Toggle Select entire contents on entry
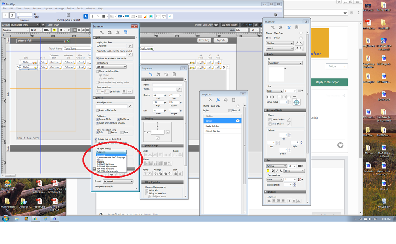This screenshot has width=396, height=244. click(x=97, y=123)
